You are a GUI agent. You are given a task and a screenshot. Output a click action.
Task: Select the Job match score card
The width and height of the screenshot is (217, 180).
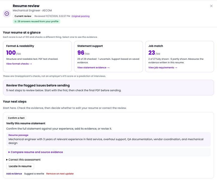click(x=180, y=56)
